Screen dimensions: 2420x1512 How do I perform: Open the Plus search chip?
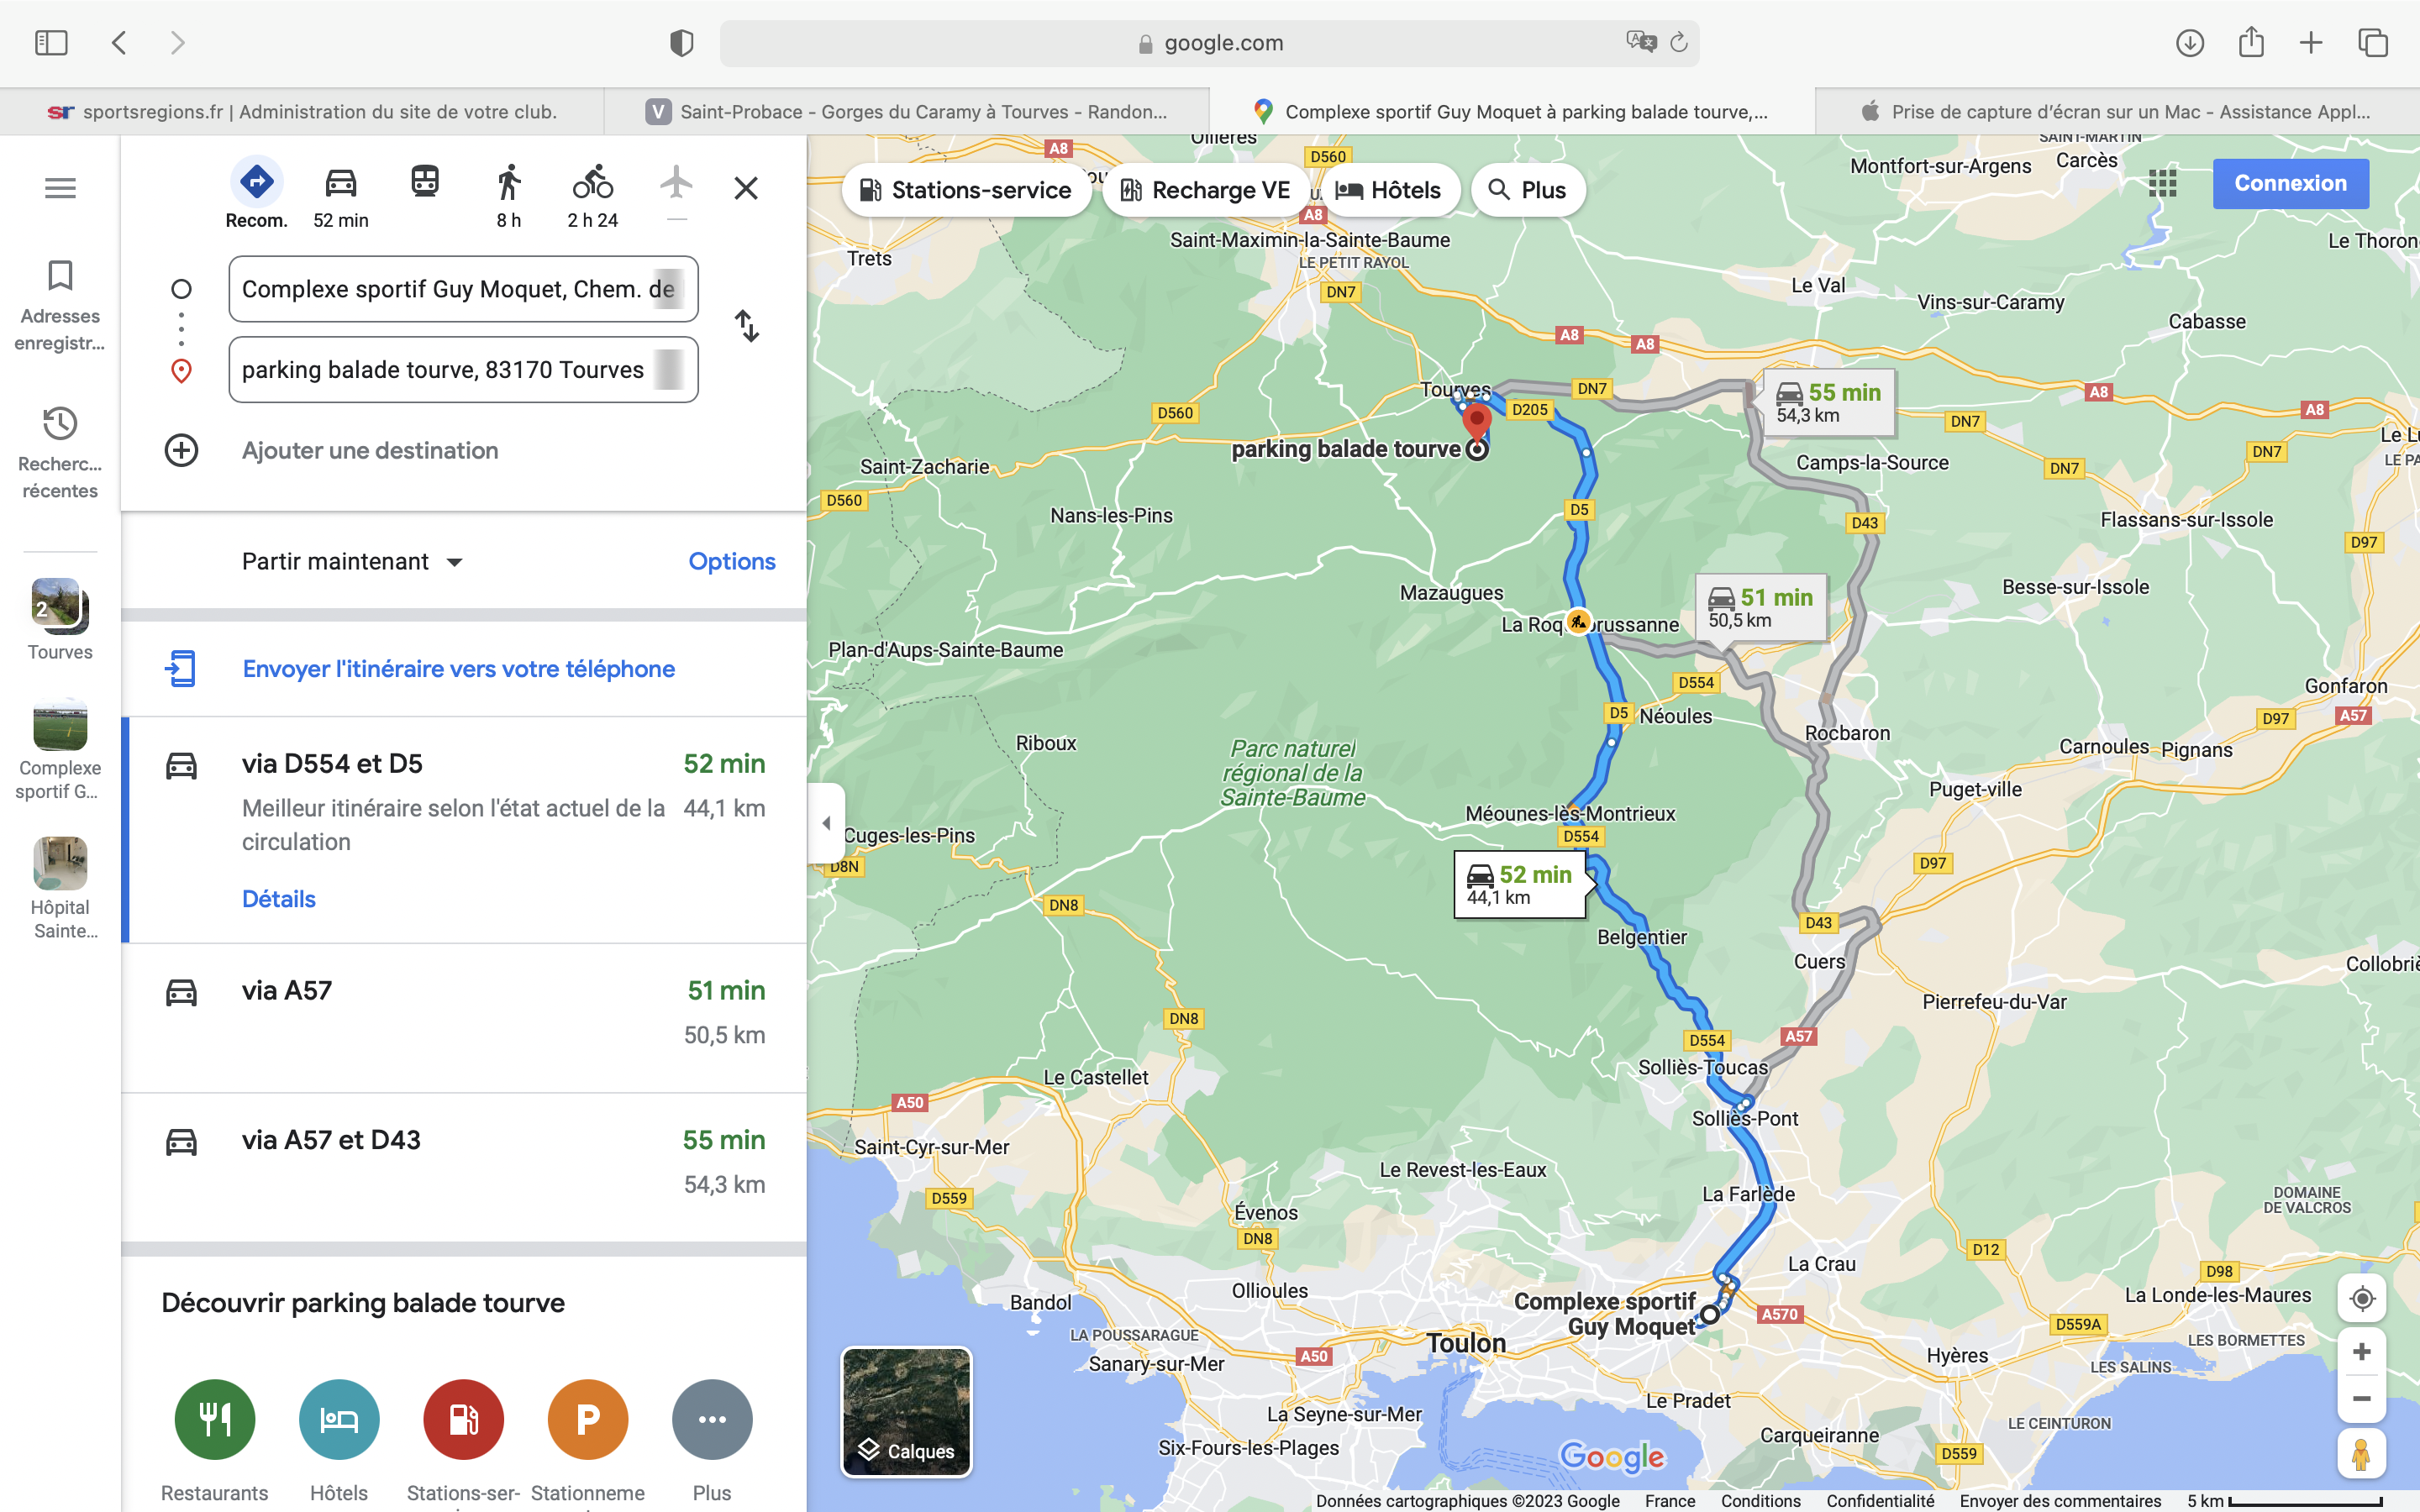click(x=1527, y=190)
